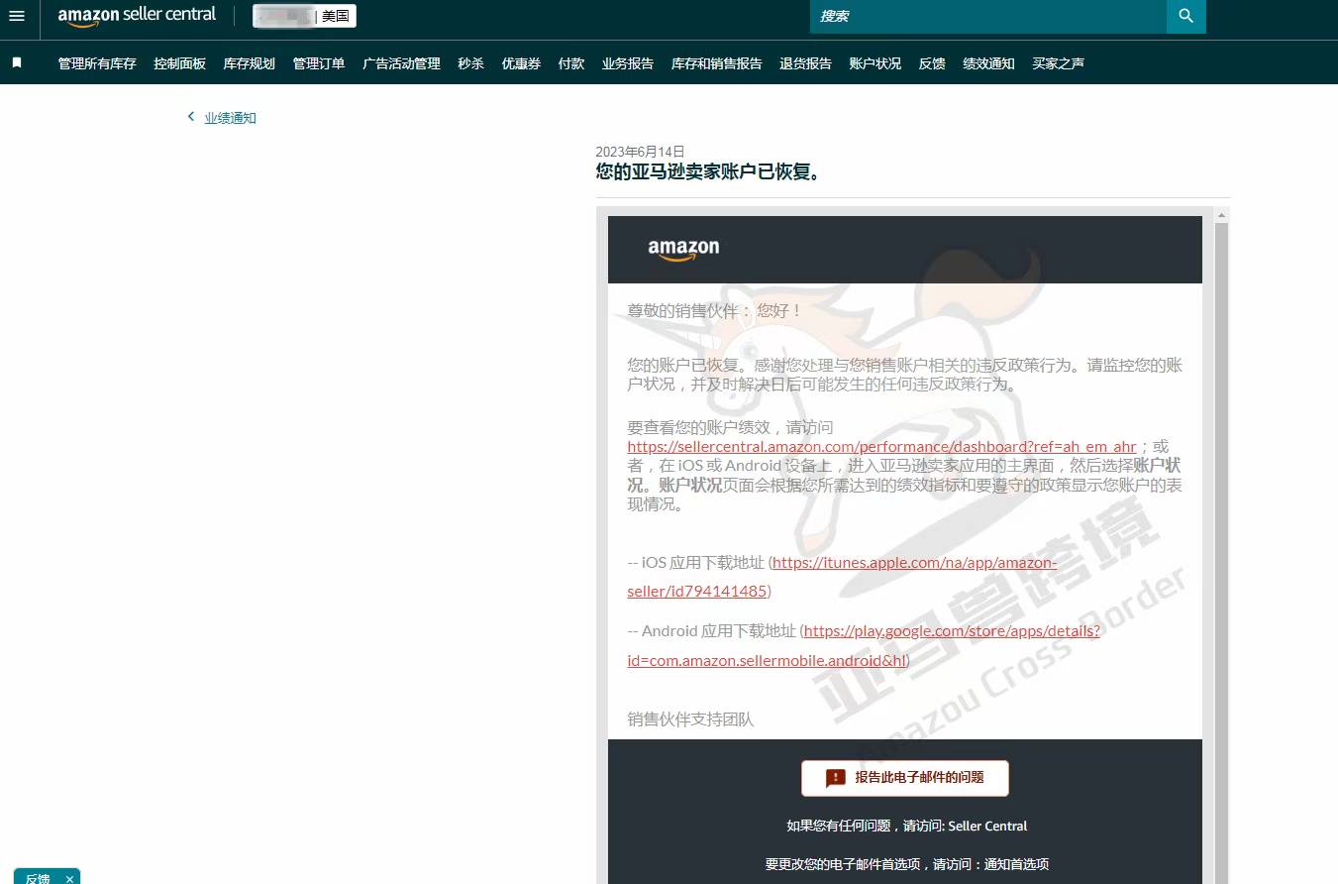Click the Amazon logo in email header
1338x884 pixels.
[x=683, y=249]
